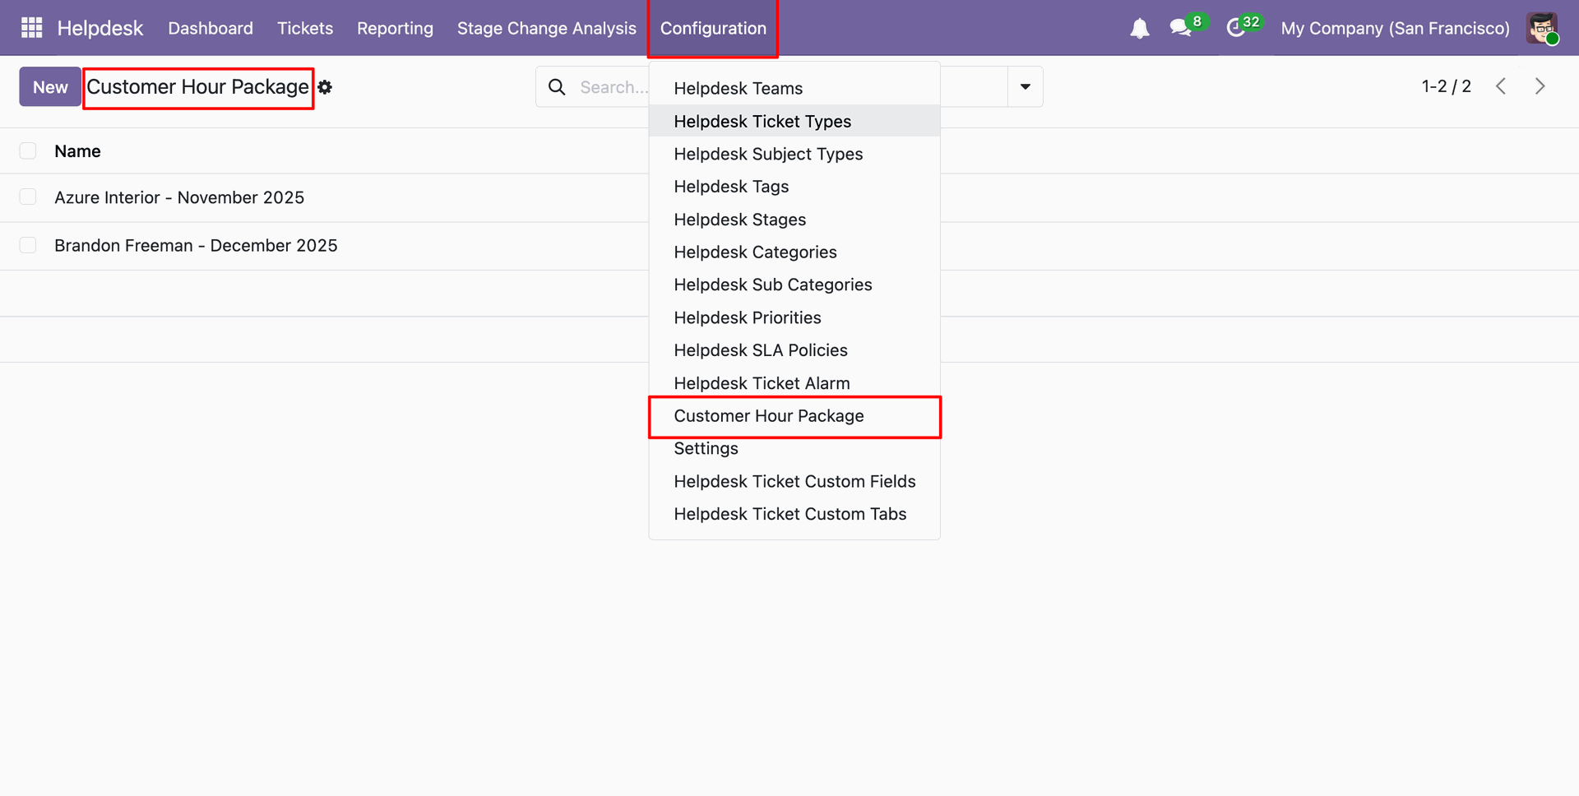The height and width of the screenshot is (796, 1579).
Task: Open the apps grid menu icon
Action: tap(31, 28)
